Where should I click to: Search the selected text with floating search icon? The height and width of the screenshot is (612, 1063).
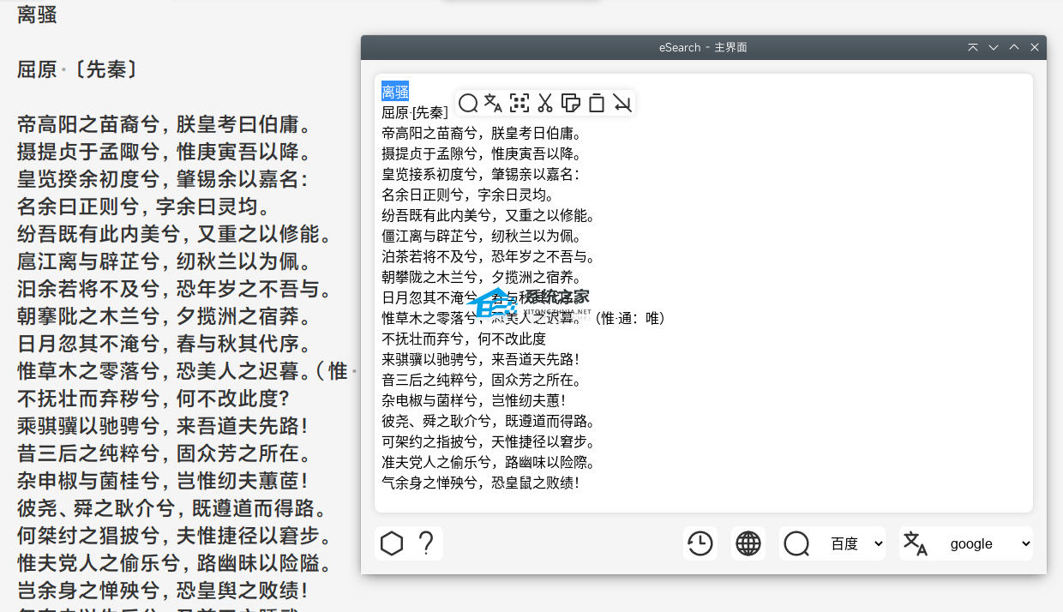[468, 104]
